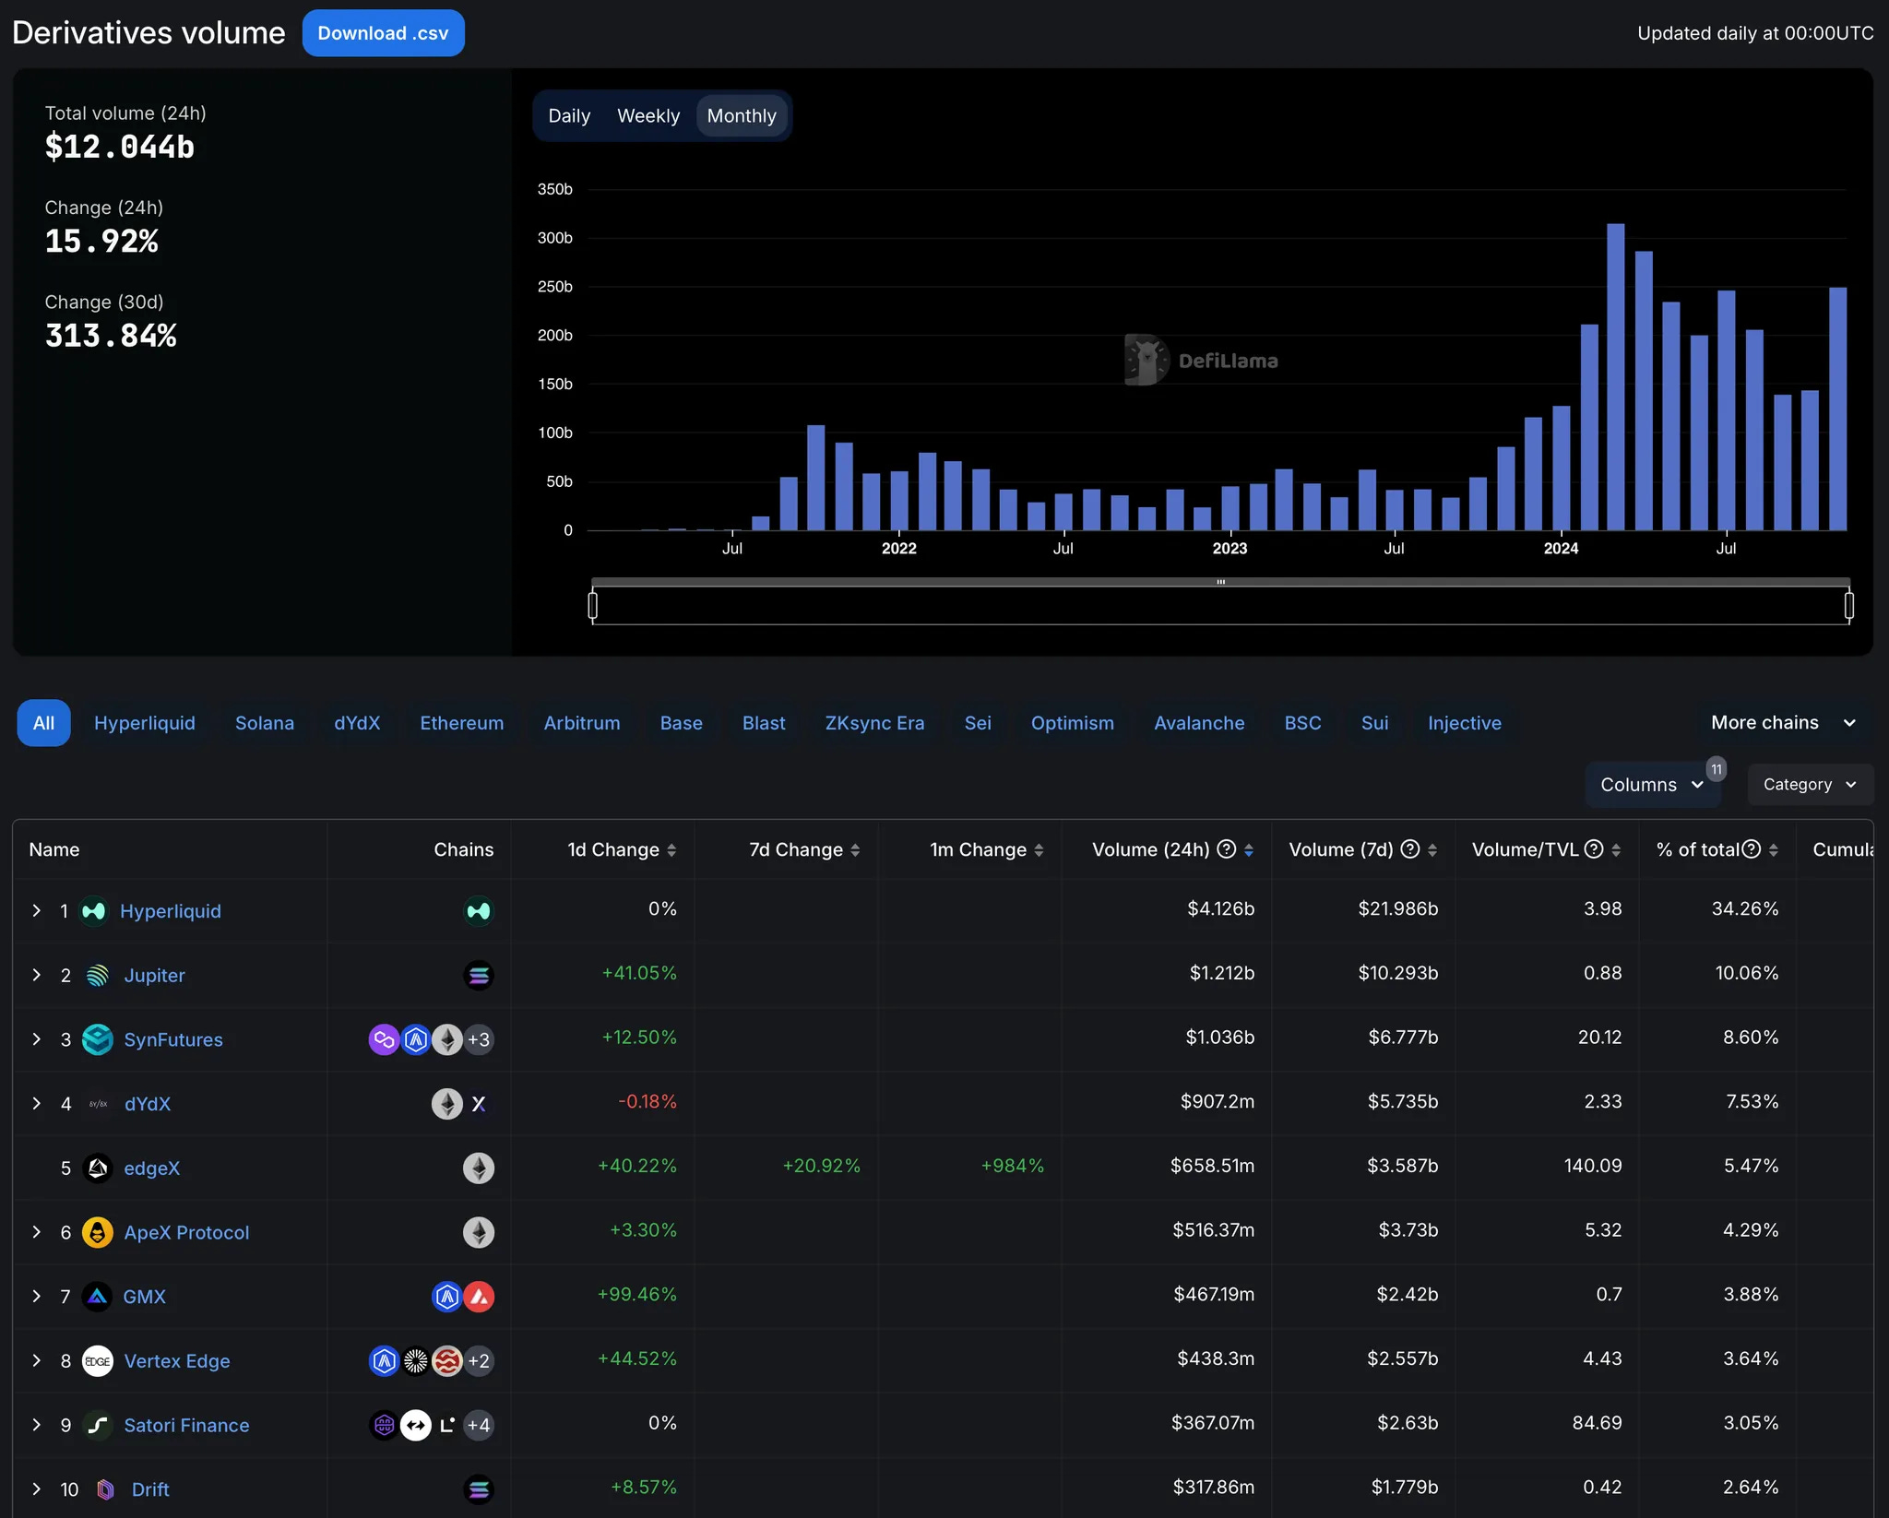1889x1518 pixels.
Task: Switch chart to Weekly view
Action: [x=648, y=116]
